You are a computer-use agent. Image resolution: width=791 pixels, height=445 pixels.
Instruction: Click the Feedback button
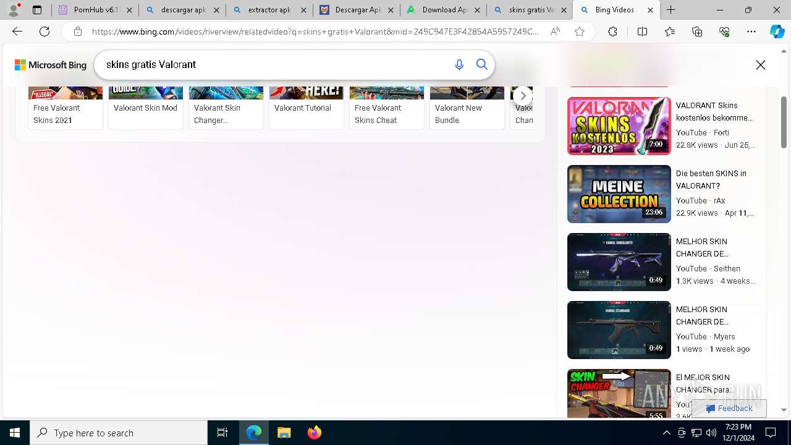pyautogui.click(x=729, y=409)
